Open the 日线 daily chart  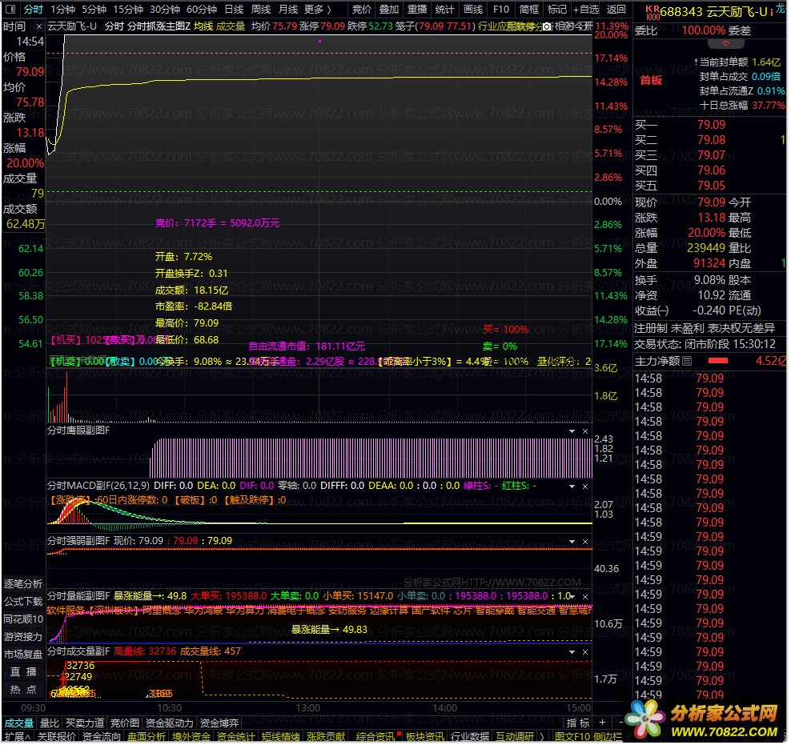pyautogui.click(x=235, y=9)
